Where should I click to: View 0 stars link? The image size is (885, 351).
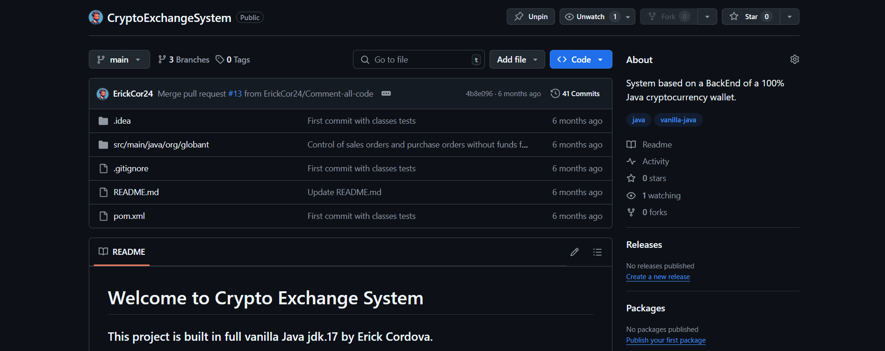coord(647,178)
